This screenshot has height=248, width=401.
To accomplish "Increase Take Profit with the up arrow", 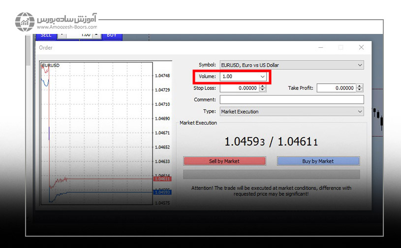I will tap(360, 86).
